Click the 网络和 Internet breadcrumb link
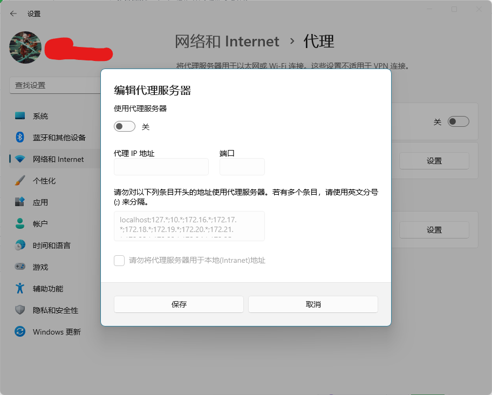This screenshot has width=492, height=395. (x=225, y=42)
